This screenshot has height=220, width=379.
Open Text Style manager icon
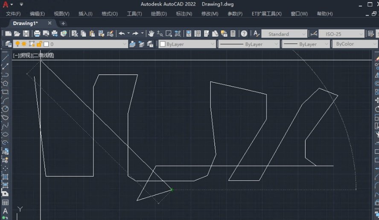(x=256, y=33)
